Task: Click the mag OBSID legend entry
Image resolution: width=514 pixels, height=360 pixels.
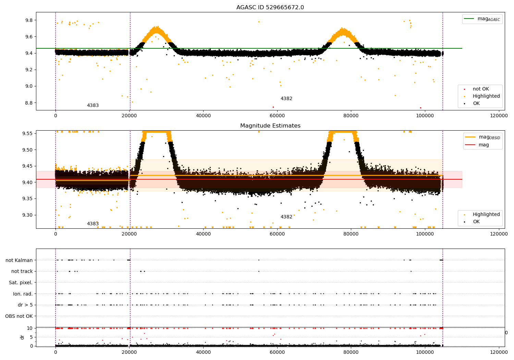Action: [x=483, y=137]
